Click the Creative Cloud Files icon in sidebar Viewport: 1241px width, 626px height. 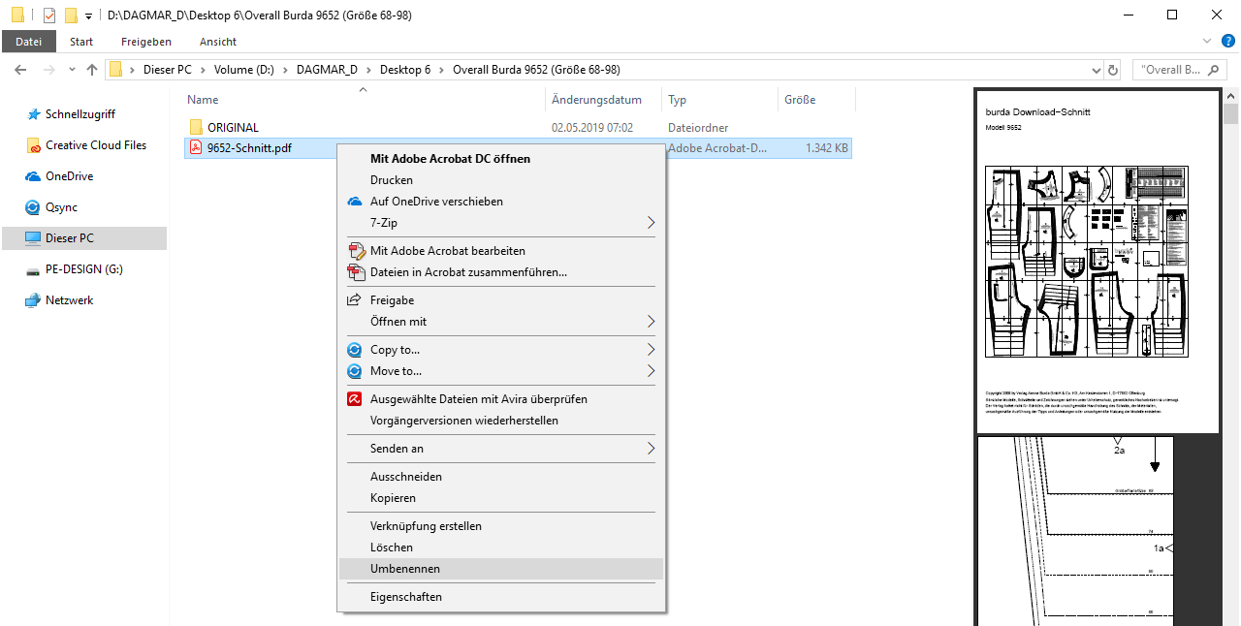pos(32,145)
